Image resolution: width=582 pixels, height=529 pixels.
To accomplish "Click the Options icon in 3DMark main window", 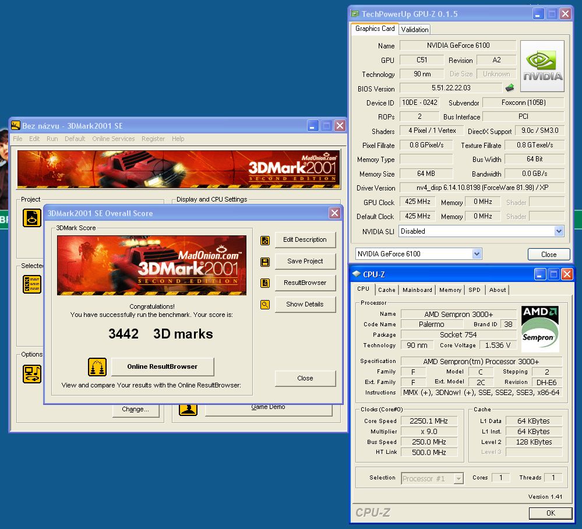I will 32,374.
